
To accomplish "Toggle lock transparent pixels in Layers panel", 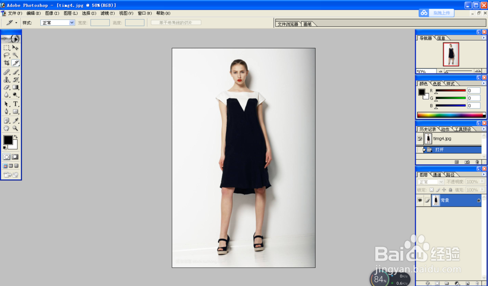I will click(431, 190).
